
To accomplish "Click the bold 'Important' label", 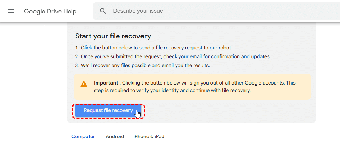I will tap(106, 83).
